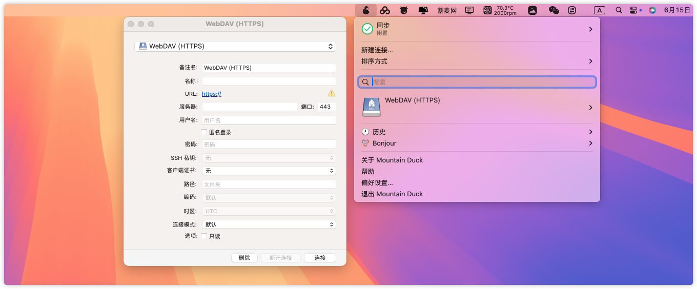This screenshot has width=697, height=289.
Task: Edit the 端口 443 field
Action: click(326, 107)
